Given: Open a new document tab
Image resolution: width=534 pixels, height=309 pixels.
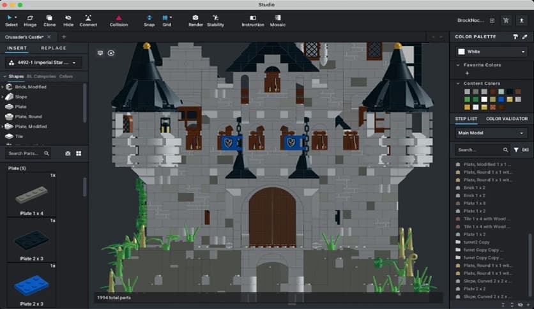Looking at the screenshot, I should (x=64, y=37).
